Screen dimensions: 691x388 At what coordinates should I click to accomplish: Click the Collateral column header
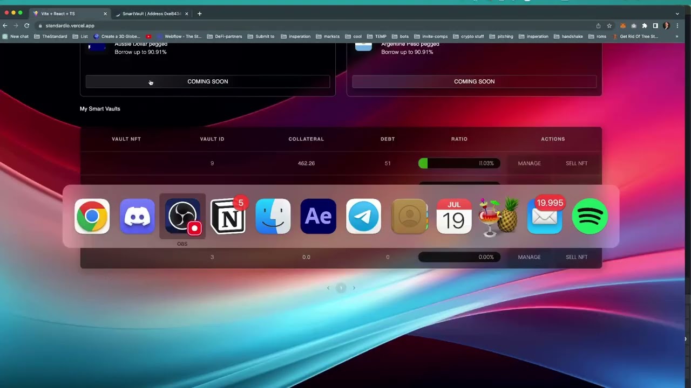coord(306,139)
